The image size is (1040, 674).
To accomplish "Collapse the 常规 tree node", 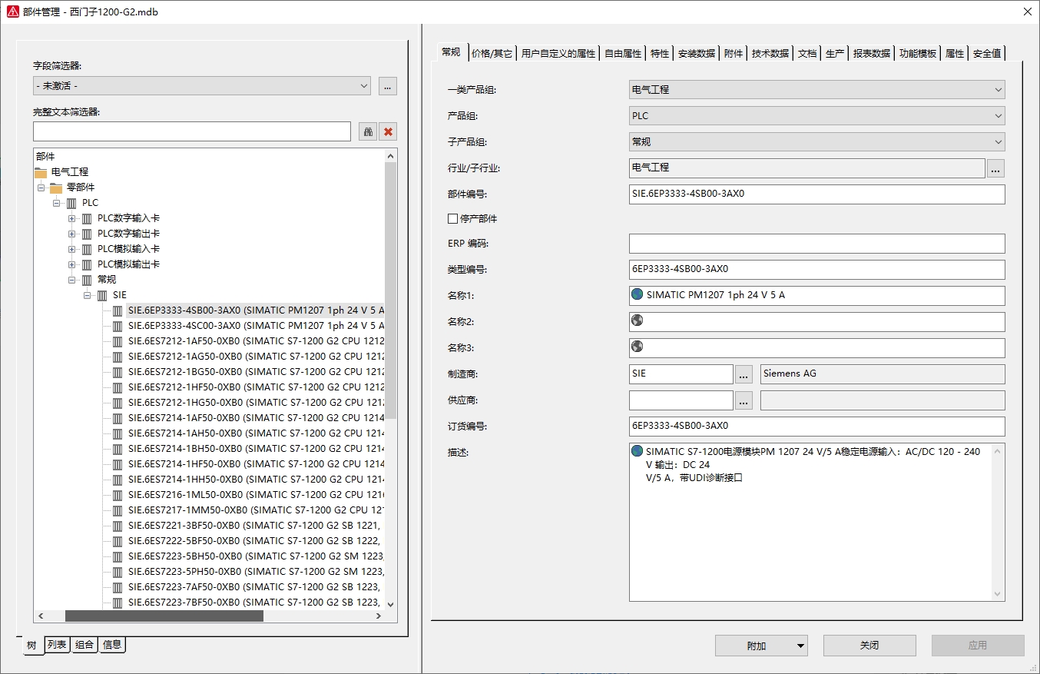I will (x=71, y=280).
